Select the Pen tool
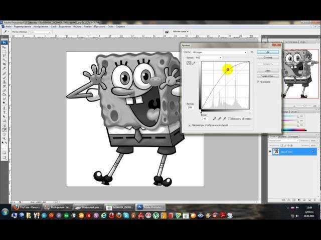Image resolution: width=321 pixels, height=240 pixels. (4, 108)
